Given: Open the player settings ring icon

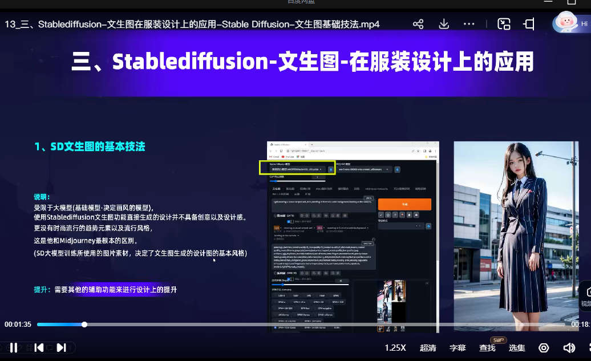Looking at the screenshot, I should pos(544,348).
